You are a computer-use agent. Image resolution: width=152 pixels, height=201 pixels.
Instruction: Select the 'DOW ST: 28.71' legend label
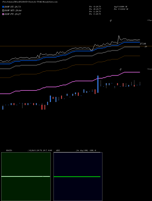[12, 7]
